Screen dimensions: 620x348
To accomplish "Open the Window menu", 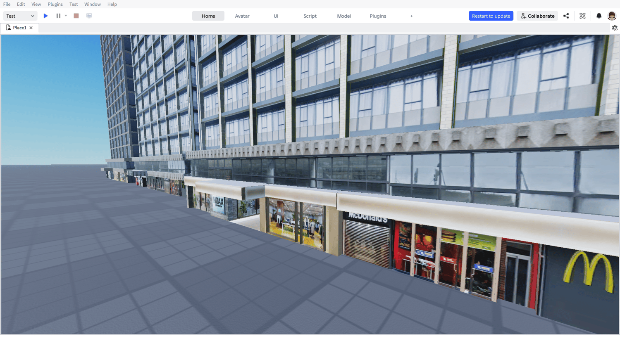I will point(93,4).
